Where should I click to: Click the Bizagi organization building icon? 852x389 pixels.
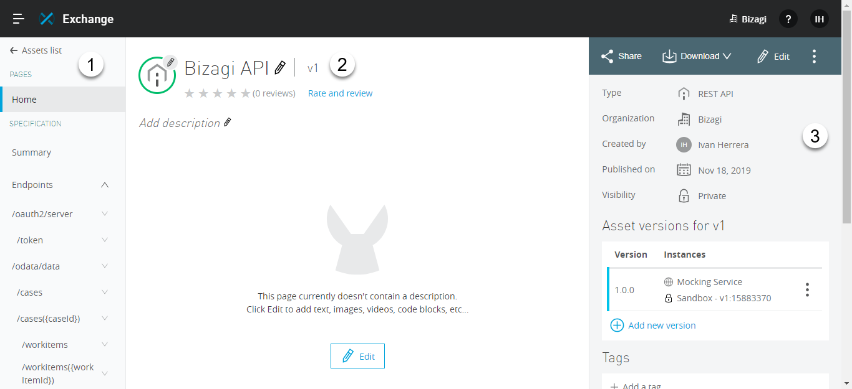684,119
